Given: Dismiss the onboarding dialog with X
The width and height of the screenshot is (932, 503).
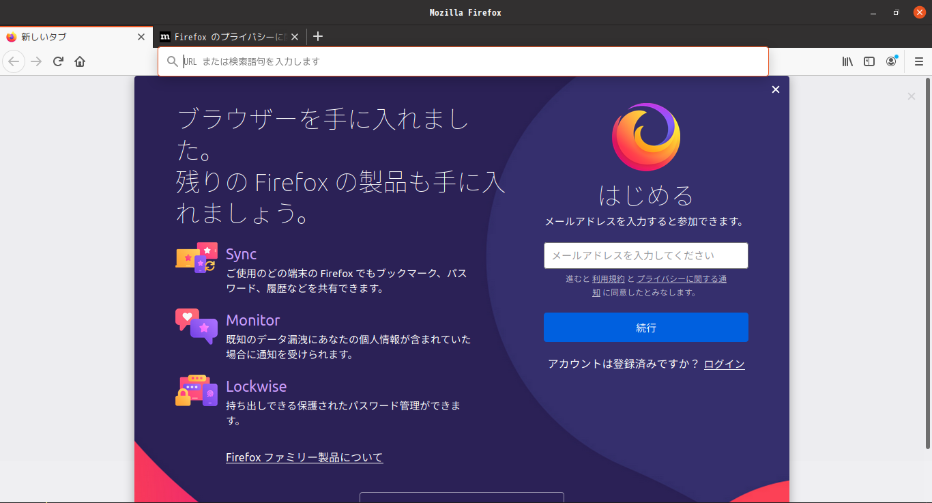Looking at the screenshot, I should [776, 89].
